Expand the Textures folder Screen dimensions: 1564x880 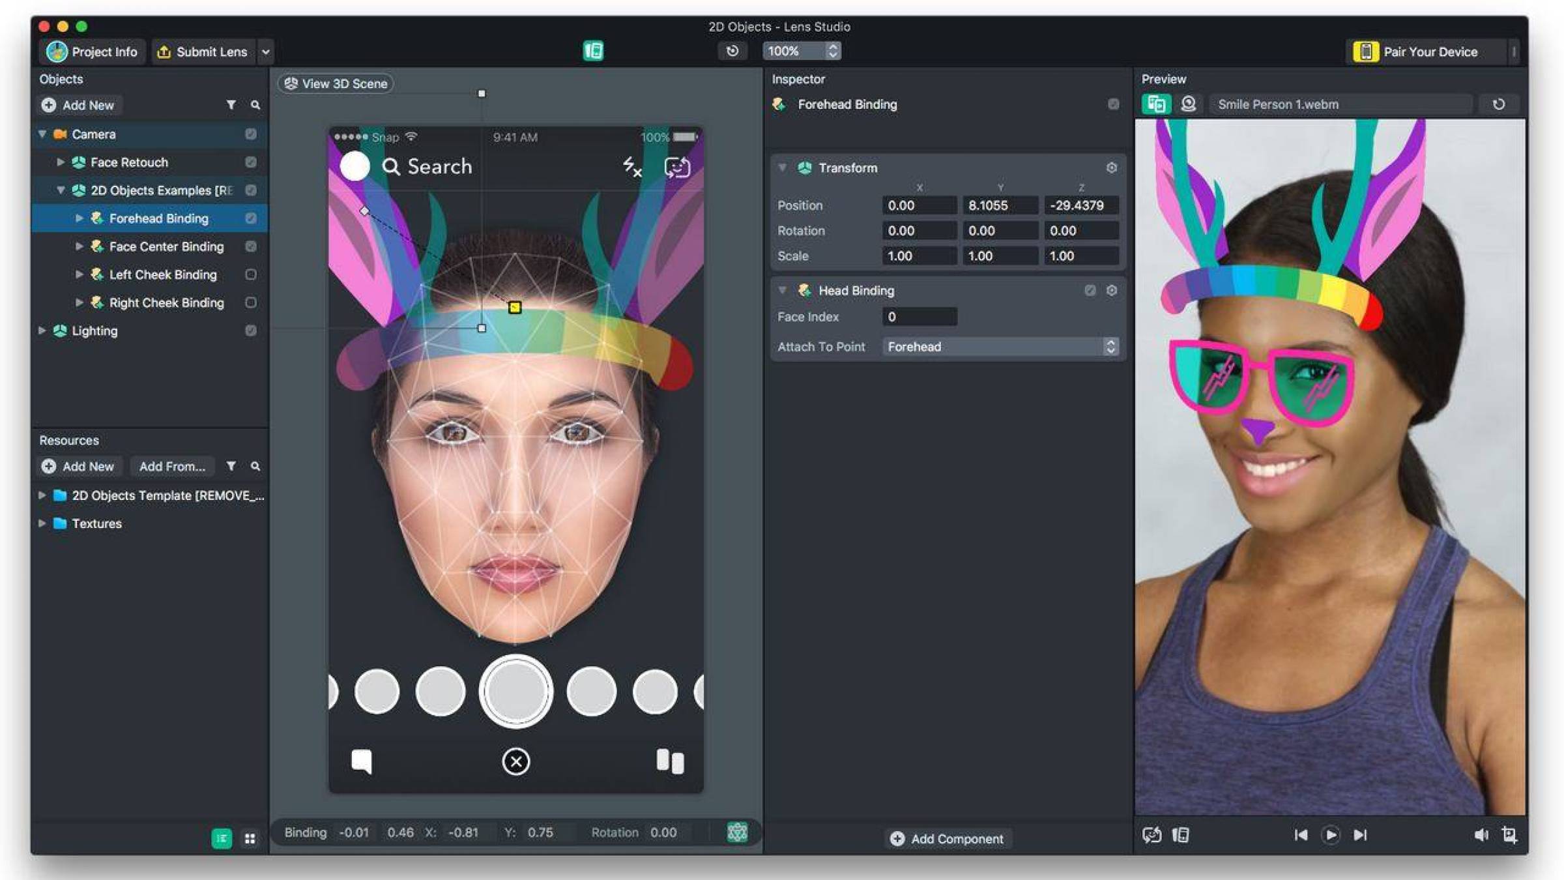pyautogui.click(x=42, y=523)
